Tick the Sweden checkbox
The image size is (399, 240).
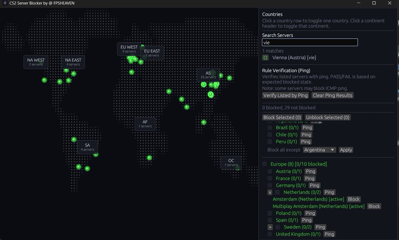(277, 227)
